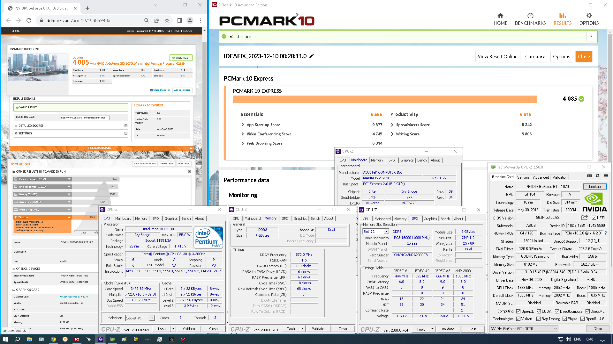Image resolution: width=613 pixels, height=344 pixels.
Task: Open GPU-Z hamburger menu
Action: point(606,176)
